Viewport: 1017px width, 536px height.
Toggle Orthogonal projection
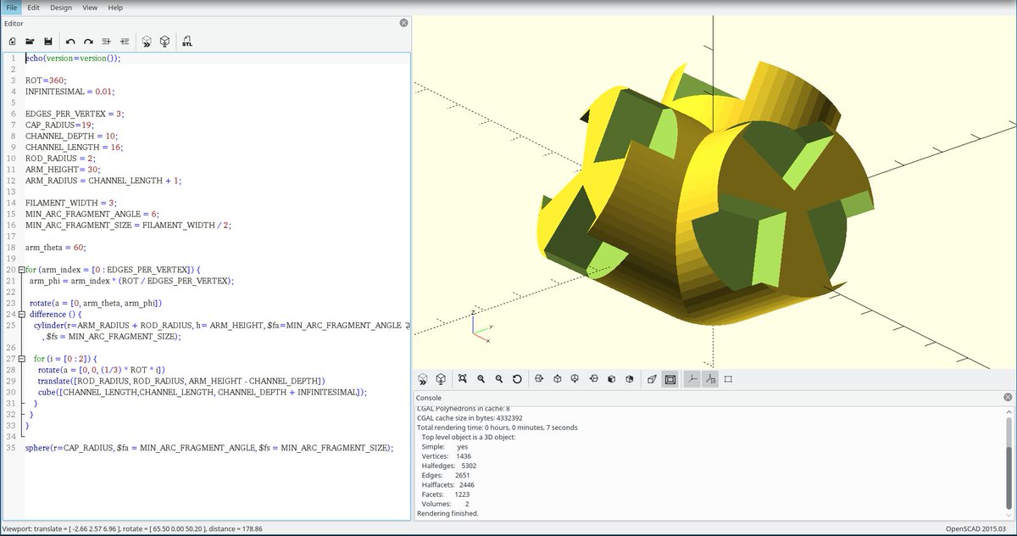[x=670, y=379]
